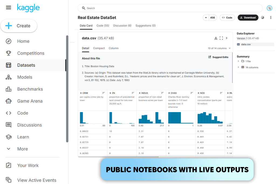The height and width of the screenshot is (184, 276).
Task: Click the sidebar vertical scrollbar
Action: click(x=67, y=89)
